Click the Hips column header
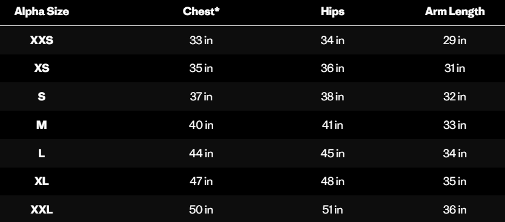 [x=332, y=11]
